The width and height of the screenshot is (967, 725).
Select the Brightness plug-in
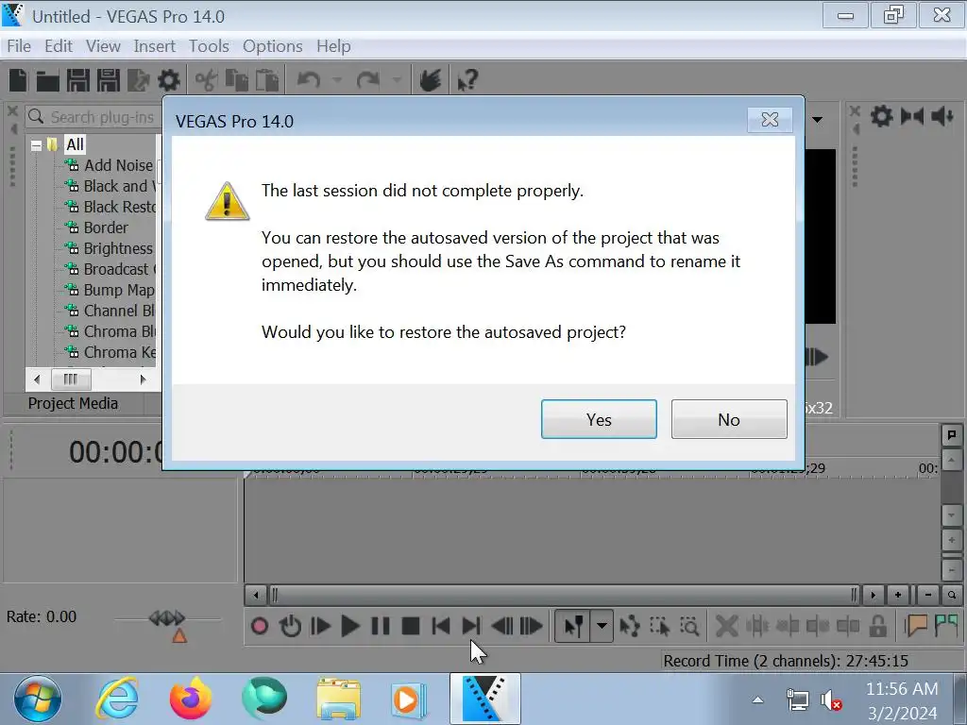pyautogui.click(x=118, y=248)
